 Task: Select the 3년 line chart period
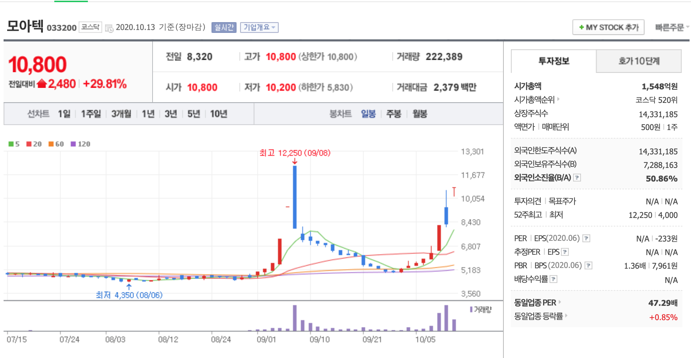[171, 114]
